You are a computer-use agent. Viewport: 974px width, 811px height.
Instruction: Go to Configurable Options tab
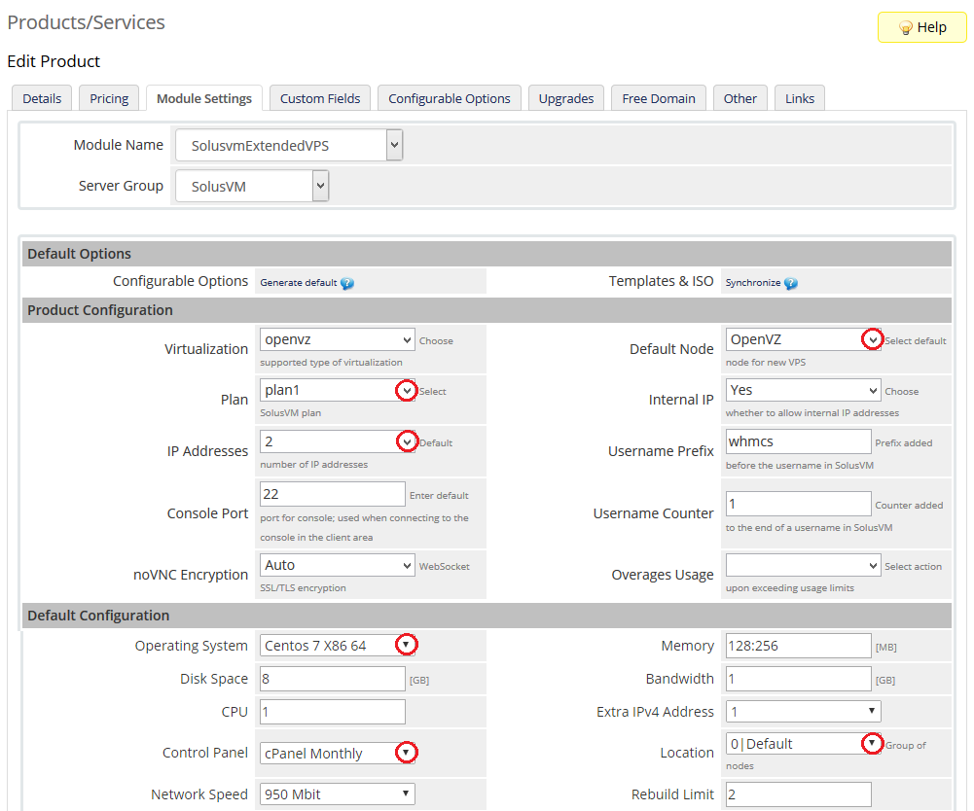[x=450, y=98]
